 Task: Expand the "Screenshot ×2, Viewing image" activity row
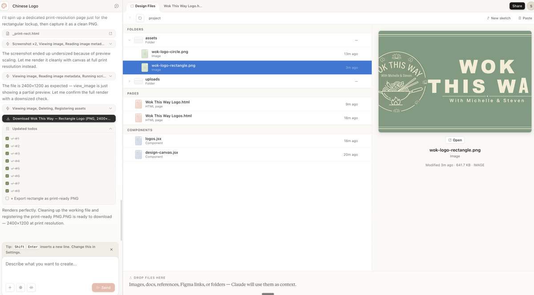(x=59, y=44)
